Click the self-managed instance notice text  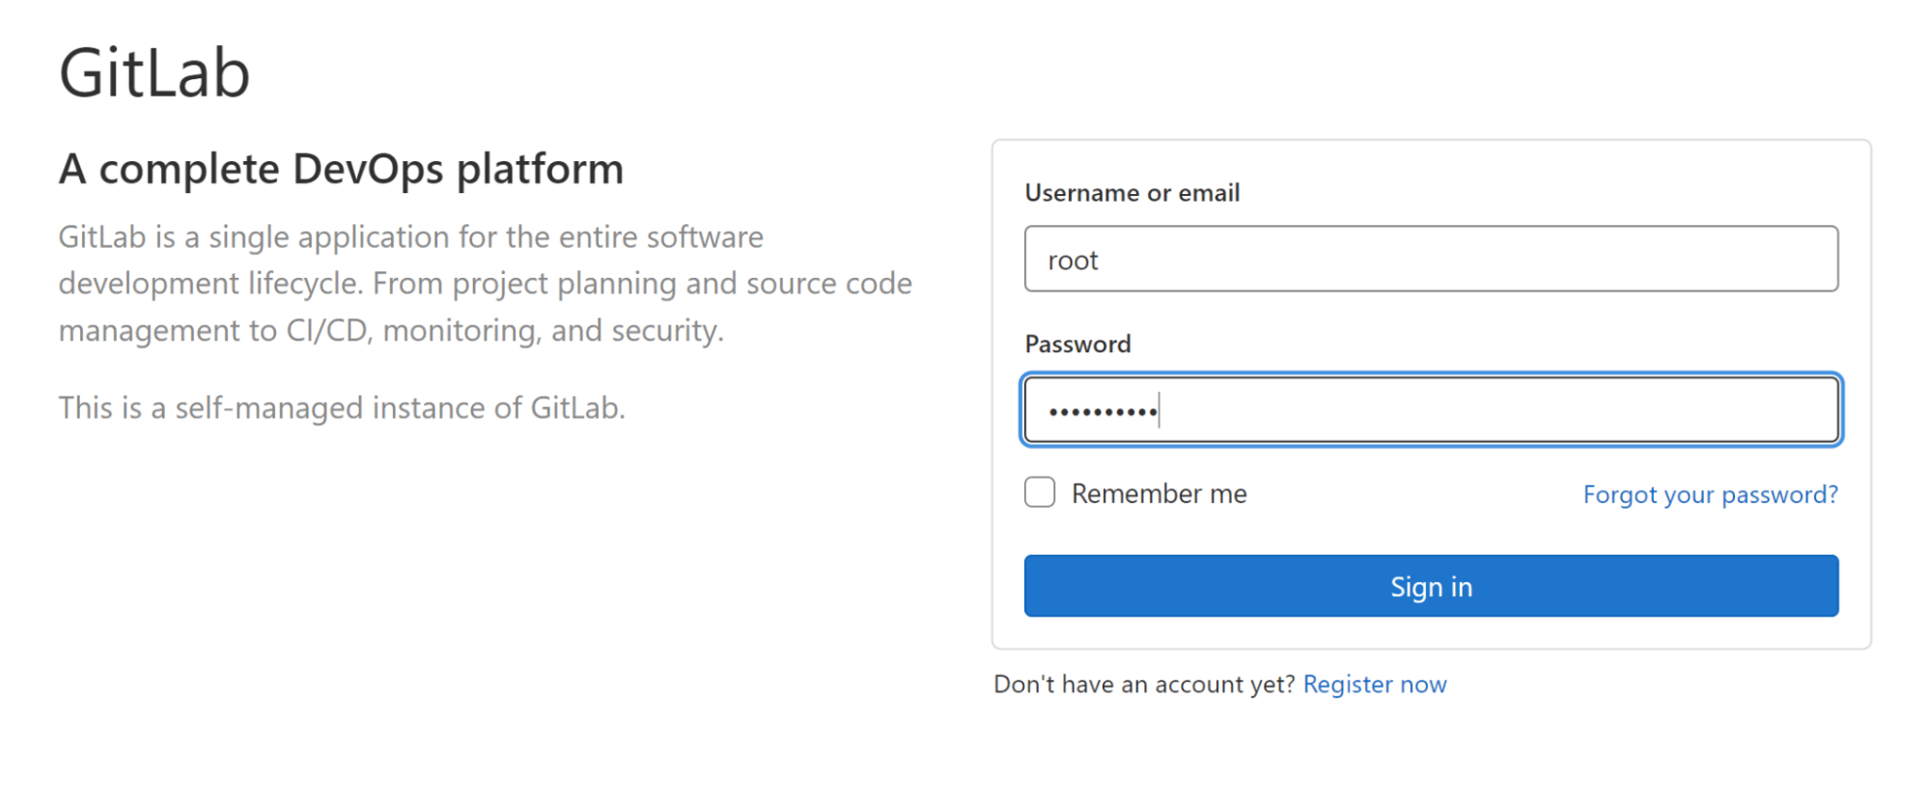pyautogui.click(x=342, y=408)
